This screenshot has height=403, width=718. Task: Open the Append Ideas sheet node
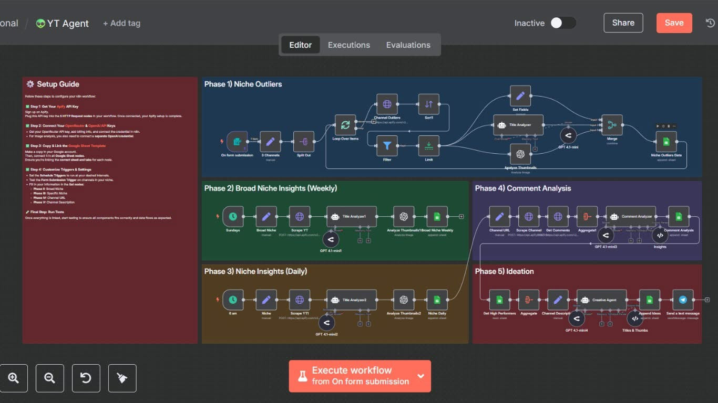tap(650, 300)
